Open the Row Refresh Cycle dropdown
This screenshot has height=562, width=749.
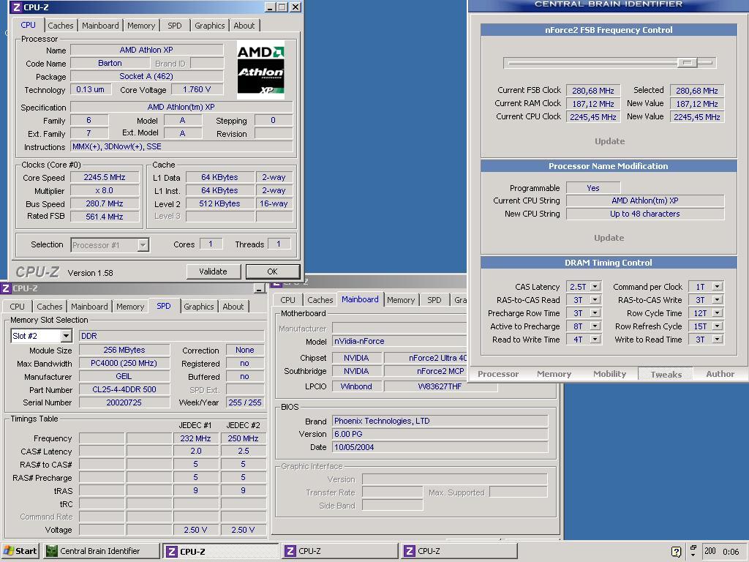(718, 326)
